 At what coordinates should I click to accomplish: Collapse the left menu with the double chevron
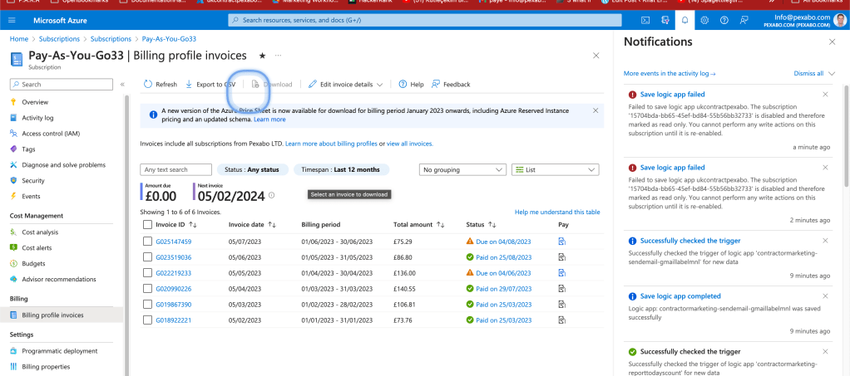pos(122,85)
